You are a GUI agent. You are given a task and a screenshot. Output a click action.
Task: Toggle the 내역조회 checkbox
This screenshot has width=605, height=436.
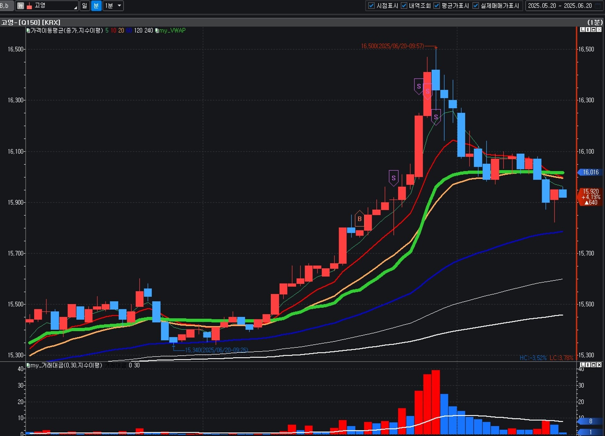pyautogui.click(x=404, y=6)
